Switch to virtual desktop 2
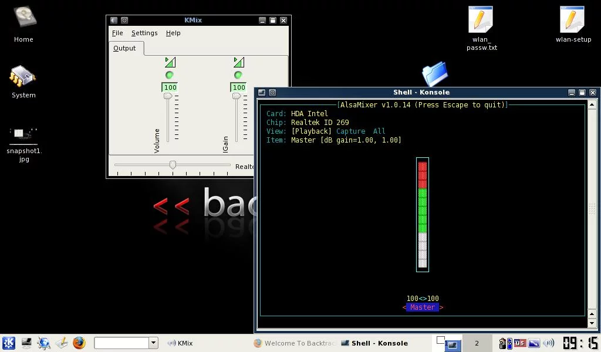601x352 pixels. 477,343
